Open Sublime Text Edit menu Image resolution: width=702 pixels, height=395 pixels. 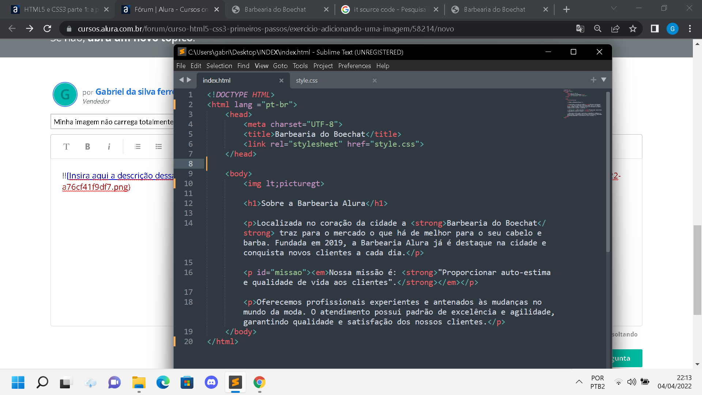point(196,66)
